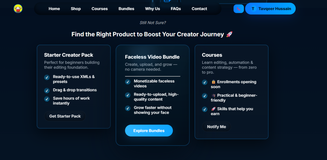Click checkmark next to Monetizable faceless videos
The width and height of the screenshot is (327, 160).
tap(128, 82)
